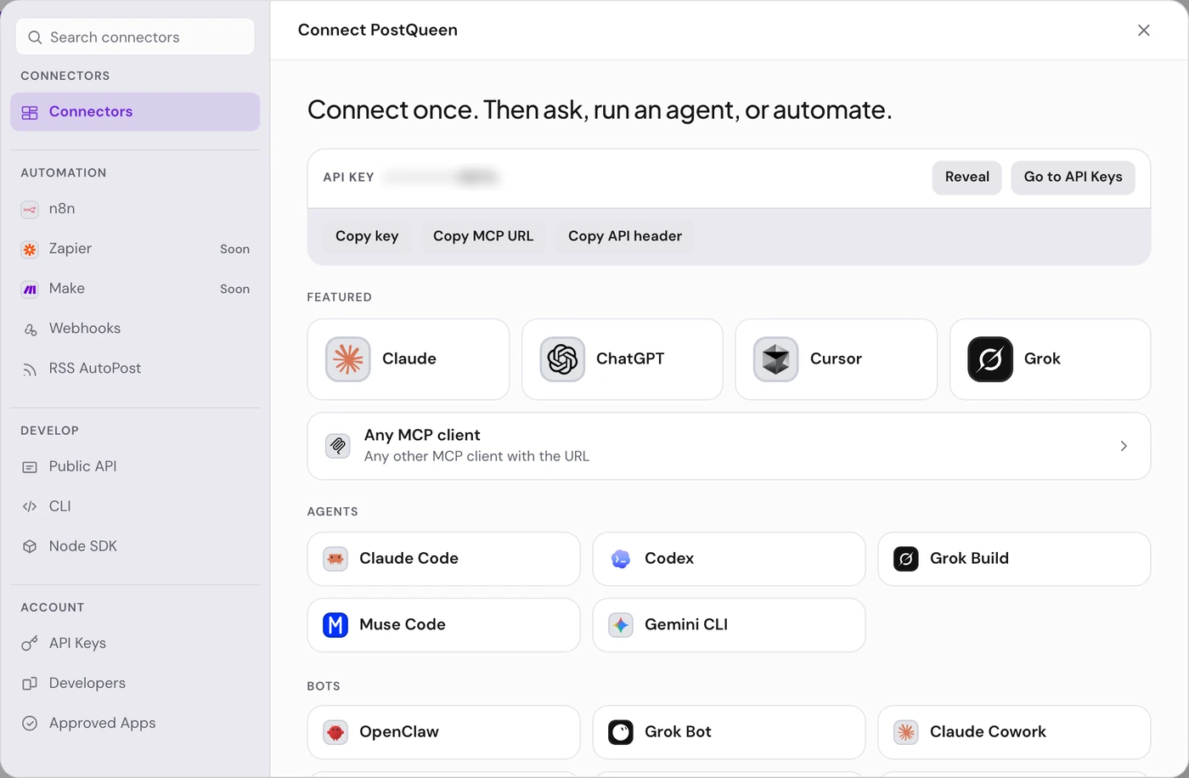Select the Gemini CLI agent

[x=729, y=625]
